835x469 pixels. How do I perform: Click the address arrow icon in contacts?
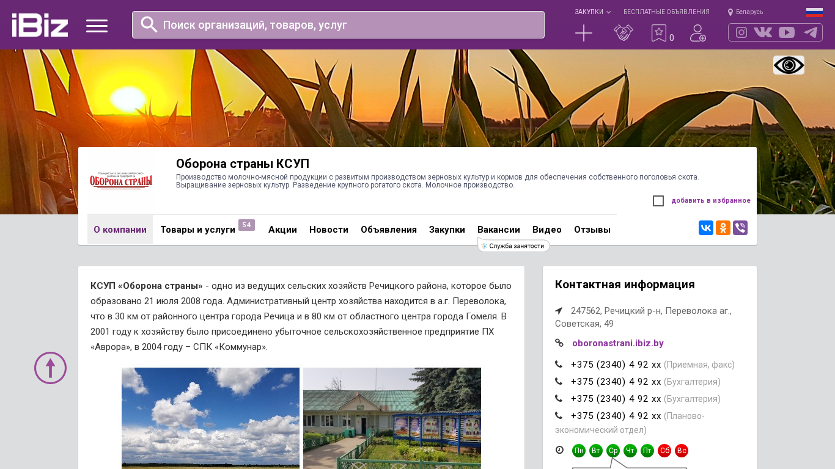click(x=559, y=311)
